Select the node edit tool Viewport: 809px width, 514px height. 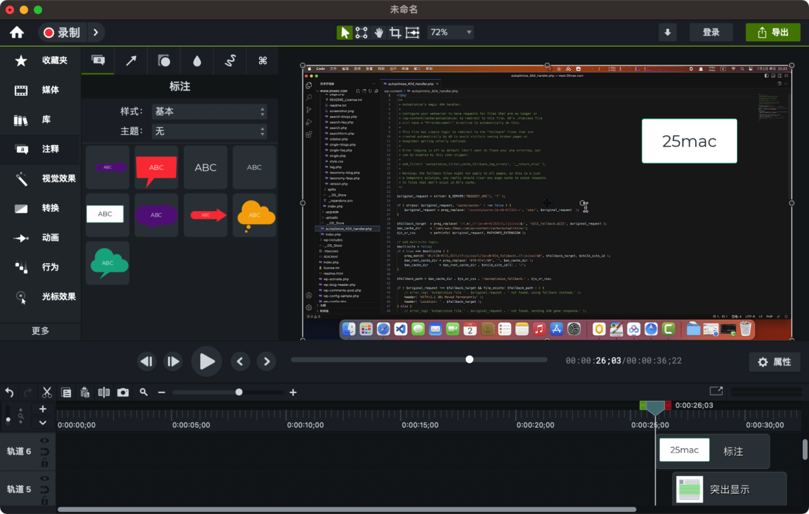[361, 32]
